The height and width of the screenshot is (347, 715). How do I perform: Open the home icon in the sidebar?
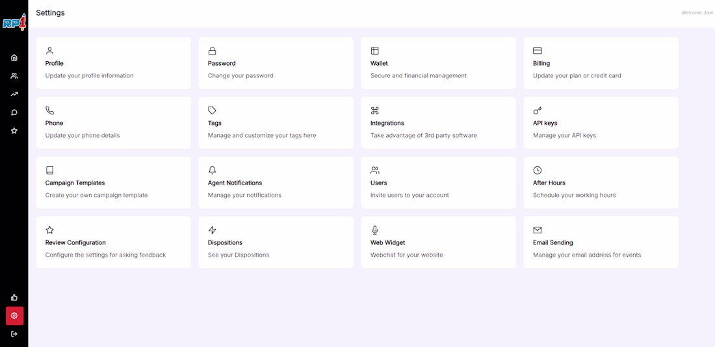coord(14,57)
